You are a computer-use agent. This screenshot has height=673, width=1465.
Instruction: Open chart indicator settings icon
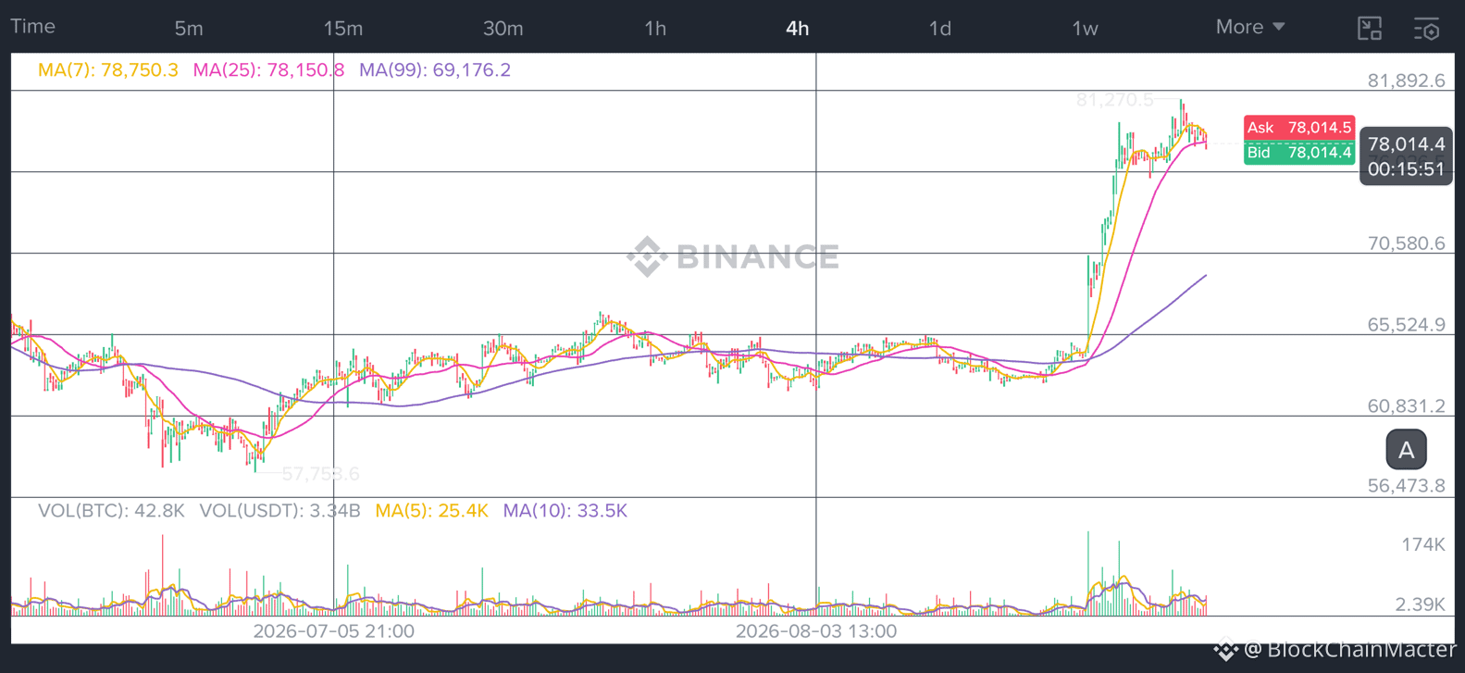(x=1427, y=29)
